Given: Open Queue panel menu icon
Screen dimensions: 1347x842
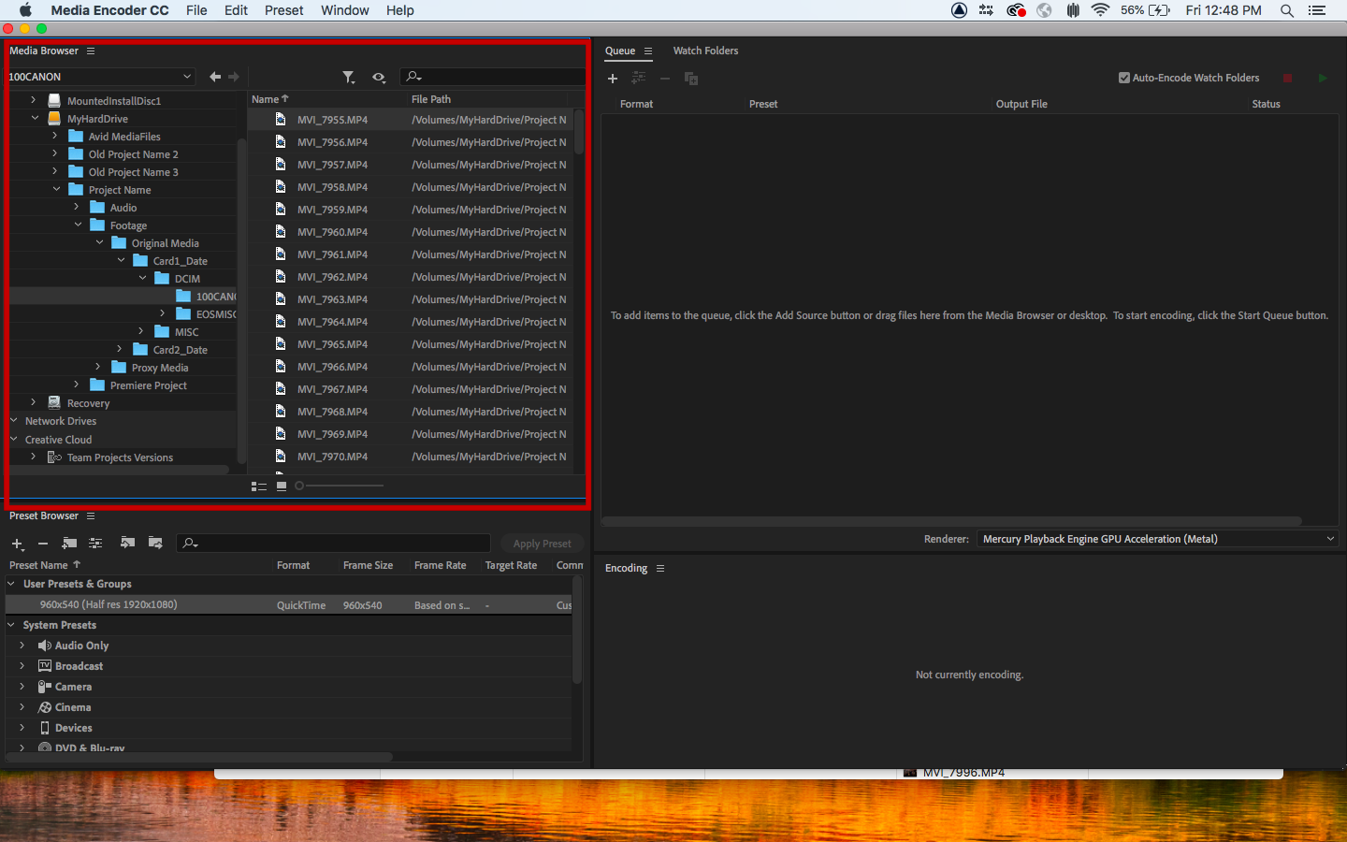Looking at the screenshot, I should [x=647, y=51].
